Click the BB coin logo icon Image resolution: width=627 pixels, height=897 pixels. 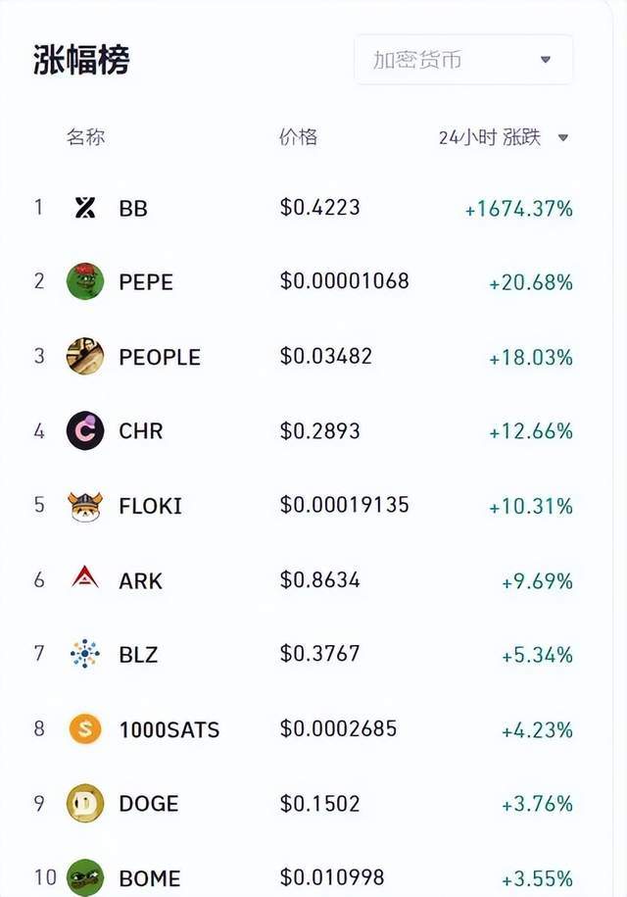click(x=85, y=208)
